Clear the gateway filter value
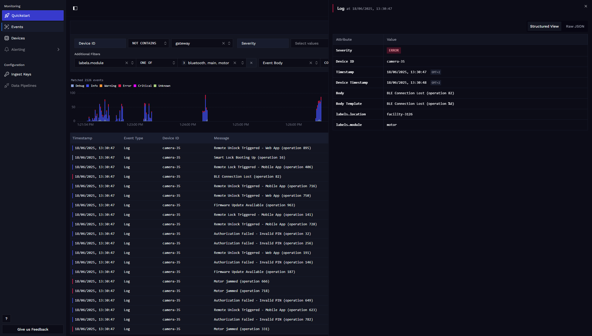 tap(224, 43)
